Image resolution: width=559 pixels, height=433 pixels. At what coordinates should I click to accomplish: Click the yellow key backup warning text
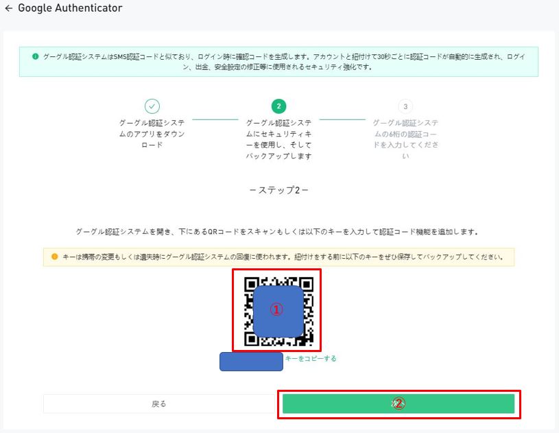(x=283, y=257)
